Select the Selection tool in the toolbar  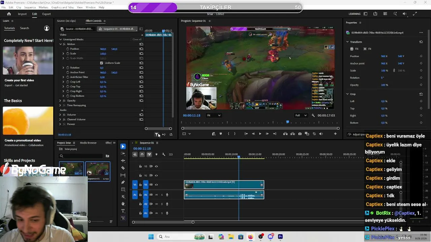click(123, 147)
